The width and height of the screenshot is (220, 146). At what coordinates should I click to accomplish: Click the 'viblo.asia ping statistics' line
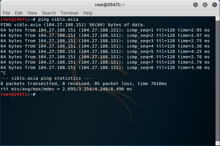pyautogui.click(x=46, y=78)
